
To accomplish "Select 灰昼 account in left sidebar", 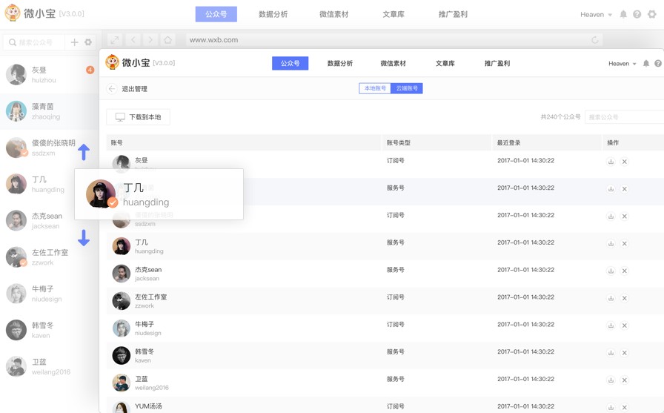I will click(x=50, y=75).
